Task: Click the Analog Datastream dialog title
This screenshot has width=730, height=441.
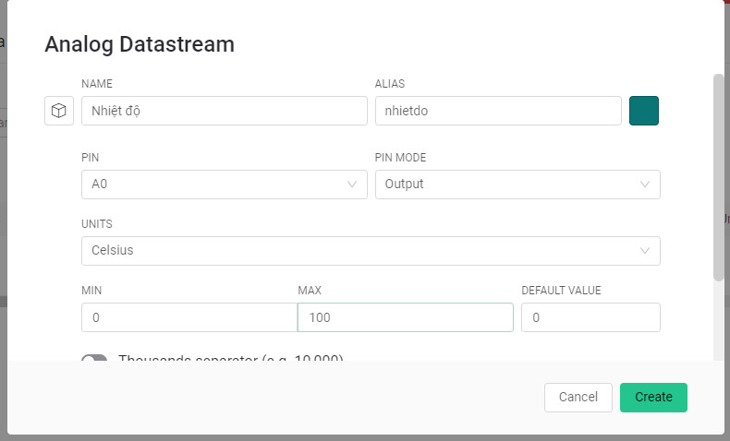Action: tap(140, 43)
